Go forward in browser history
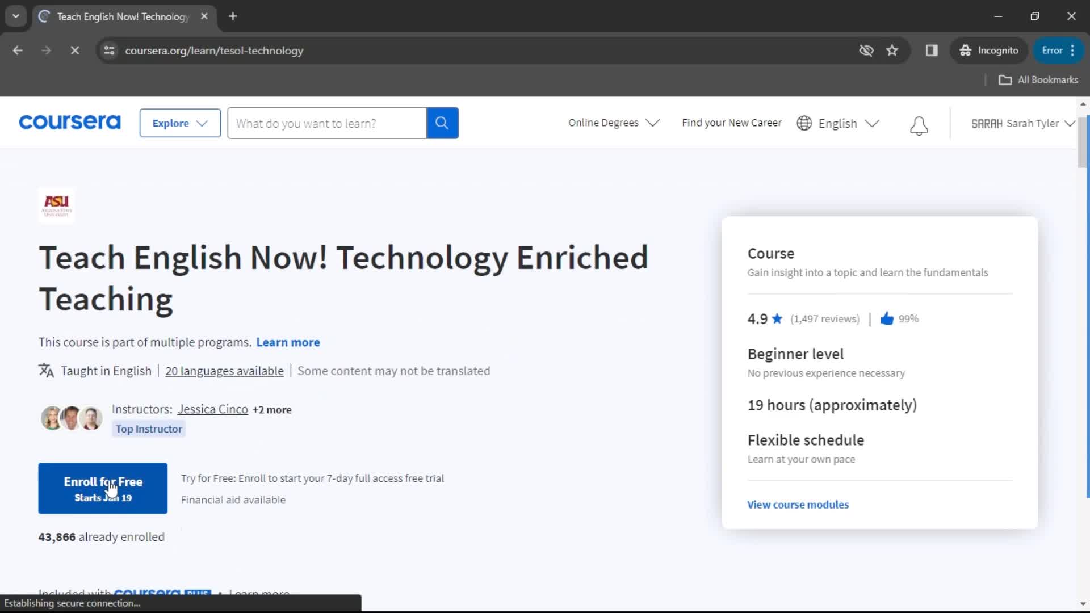The image size is (1090, 613). pyautogui.click(x=46, y=51)
